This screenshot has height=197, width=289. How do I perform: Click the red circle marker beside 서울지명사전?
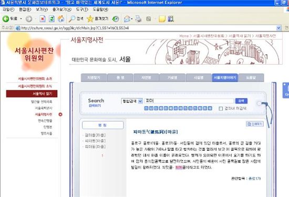coord(60,115)
